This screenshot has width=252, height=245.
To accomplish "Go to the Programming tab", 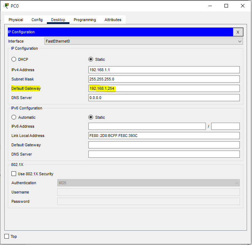I will (85, 20).
